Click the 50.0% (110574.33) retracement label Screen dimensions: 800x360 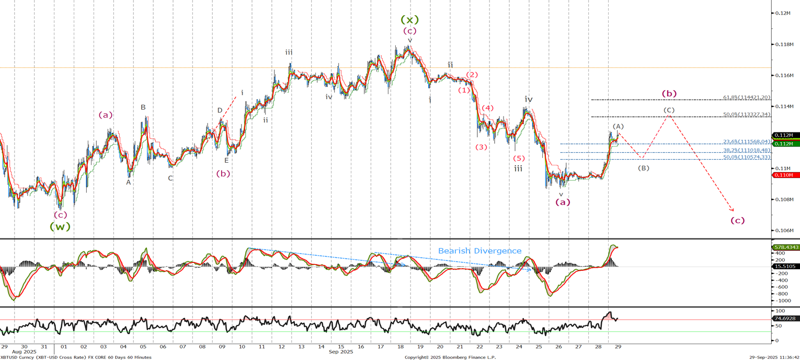tap(747, 157)
